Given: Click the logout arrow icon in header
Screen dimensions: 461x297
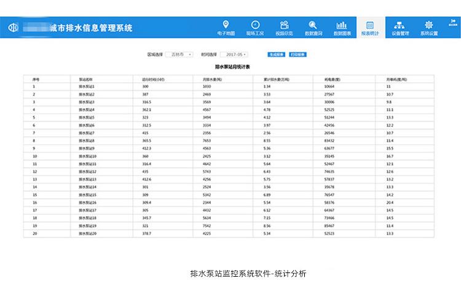Looking at the screenshot, I should coord(453,21).
